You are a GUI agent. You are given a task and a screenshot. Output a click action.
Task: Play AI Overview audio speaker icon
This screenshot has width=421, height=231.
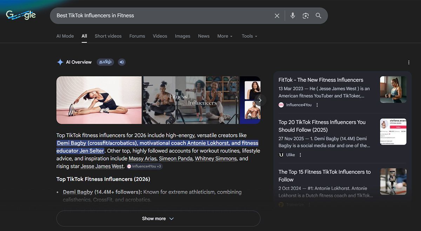[x=121, y=62]
